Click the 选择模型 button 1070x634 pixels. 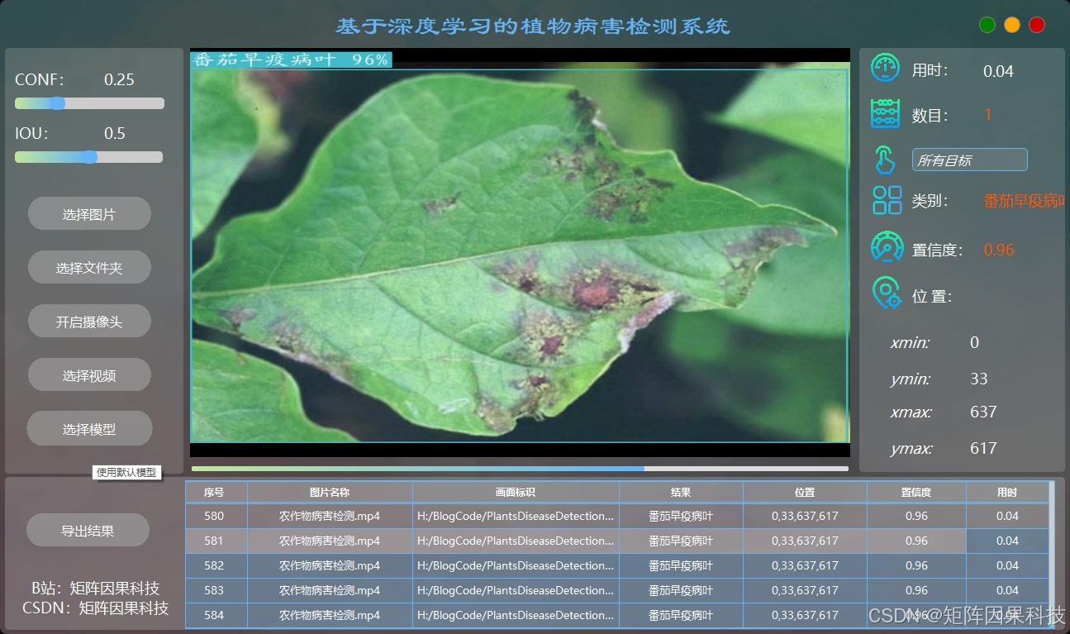(89, 428)
